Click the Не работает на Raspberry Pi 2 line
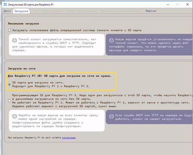 (x=101, y=102)
